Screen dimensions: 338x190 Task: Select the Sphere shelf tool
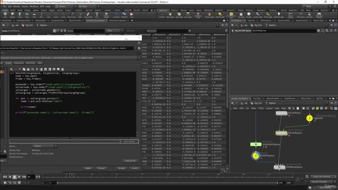pyautogui.click(x=13, y=15)
